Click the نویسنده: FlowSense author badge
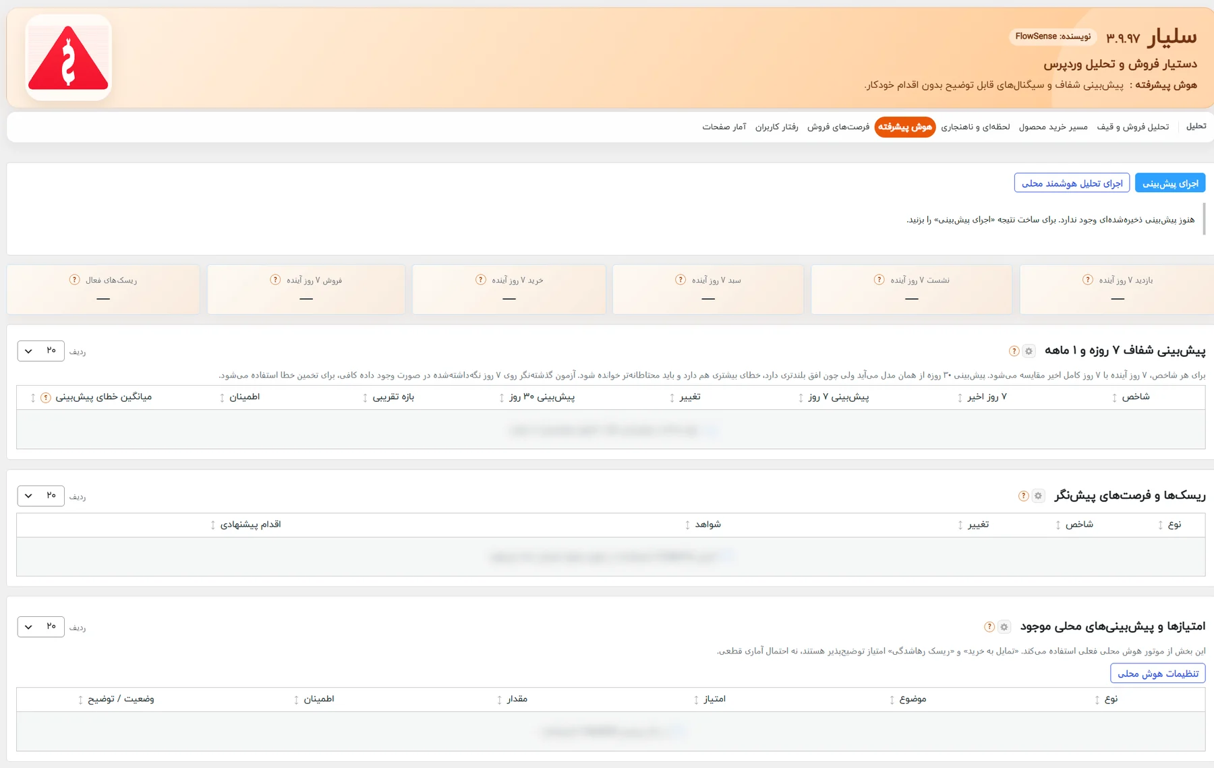 pyautogui.click(x=1053, y=36)
